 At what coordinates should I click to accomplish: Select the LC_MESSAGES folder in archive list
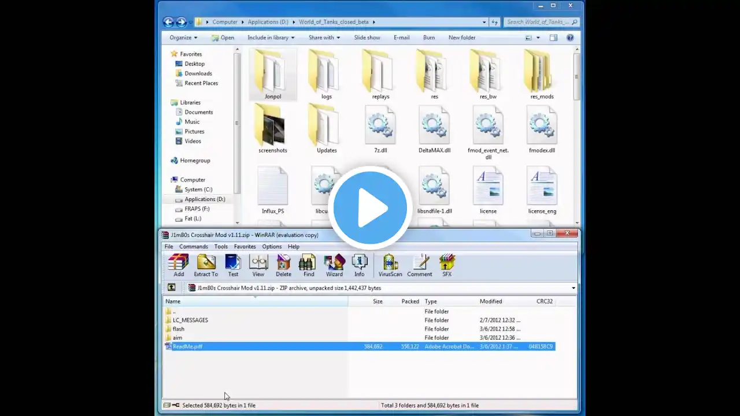click(190, 320)
